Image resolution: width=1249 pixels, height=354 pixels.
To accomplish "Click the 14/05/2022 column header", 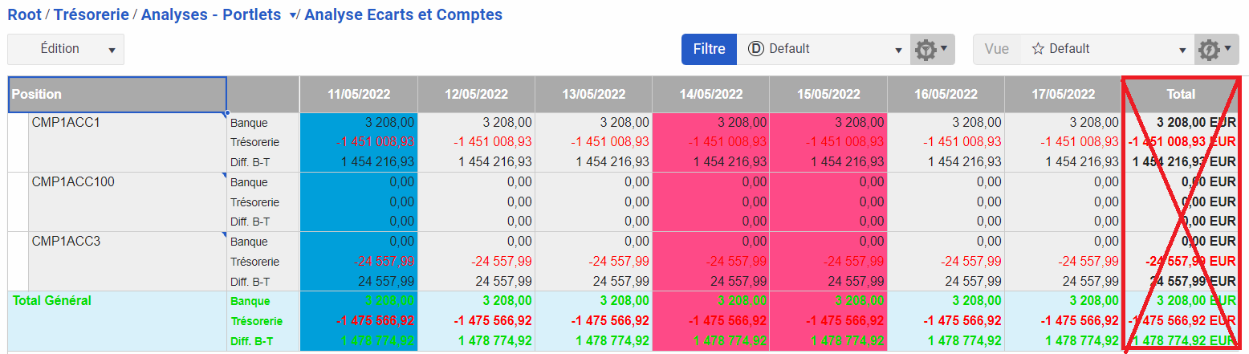I will point(710,95).
